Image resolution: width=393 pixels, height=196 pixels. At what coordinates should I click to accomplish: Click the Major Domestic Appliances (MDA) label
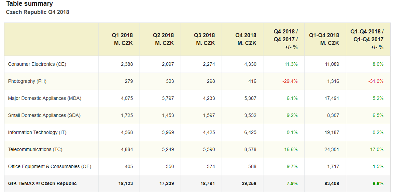(44, 98)
